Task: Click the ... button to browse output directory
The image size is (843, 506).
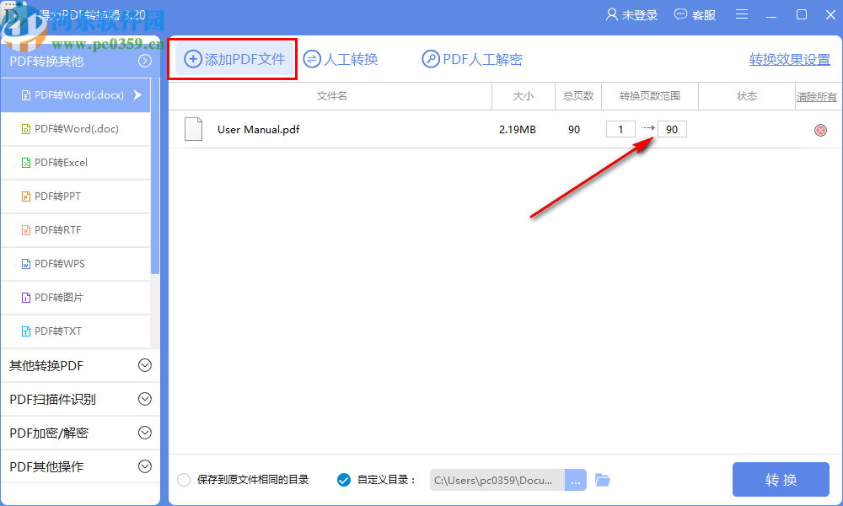Action: (575, 479)
